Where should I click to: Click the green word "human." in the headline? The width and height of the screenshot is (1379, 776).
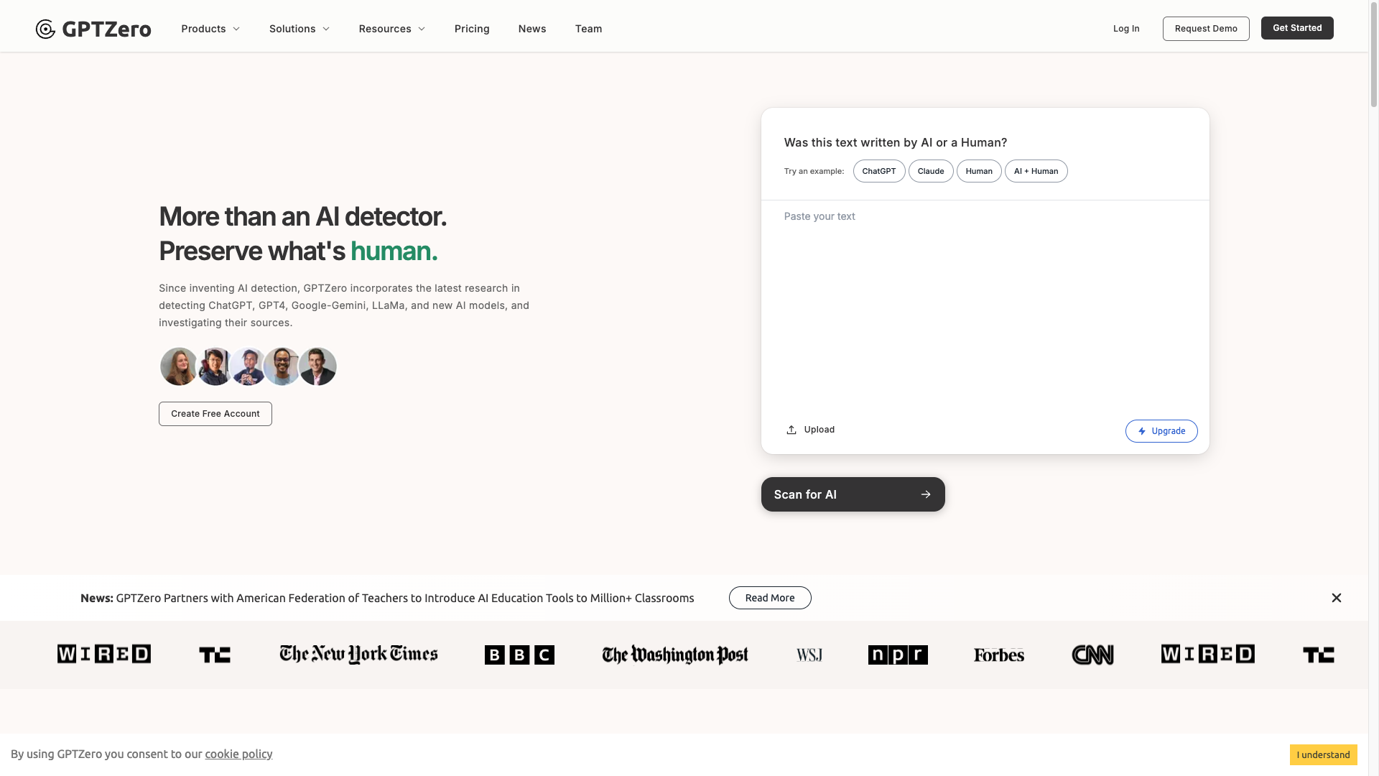[394, 251]
